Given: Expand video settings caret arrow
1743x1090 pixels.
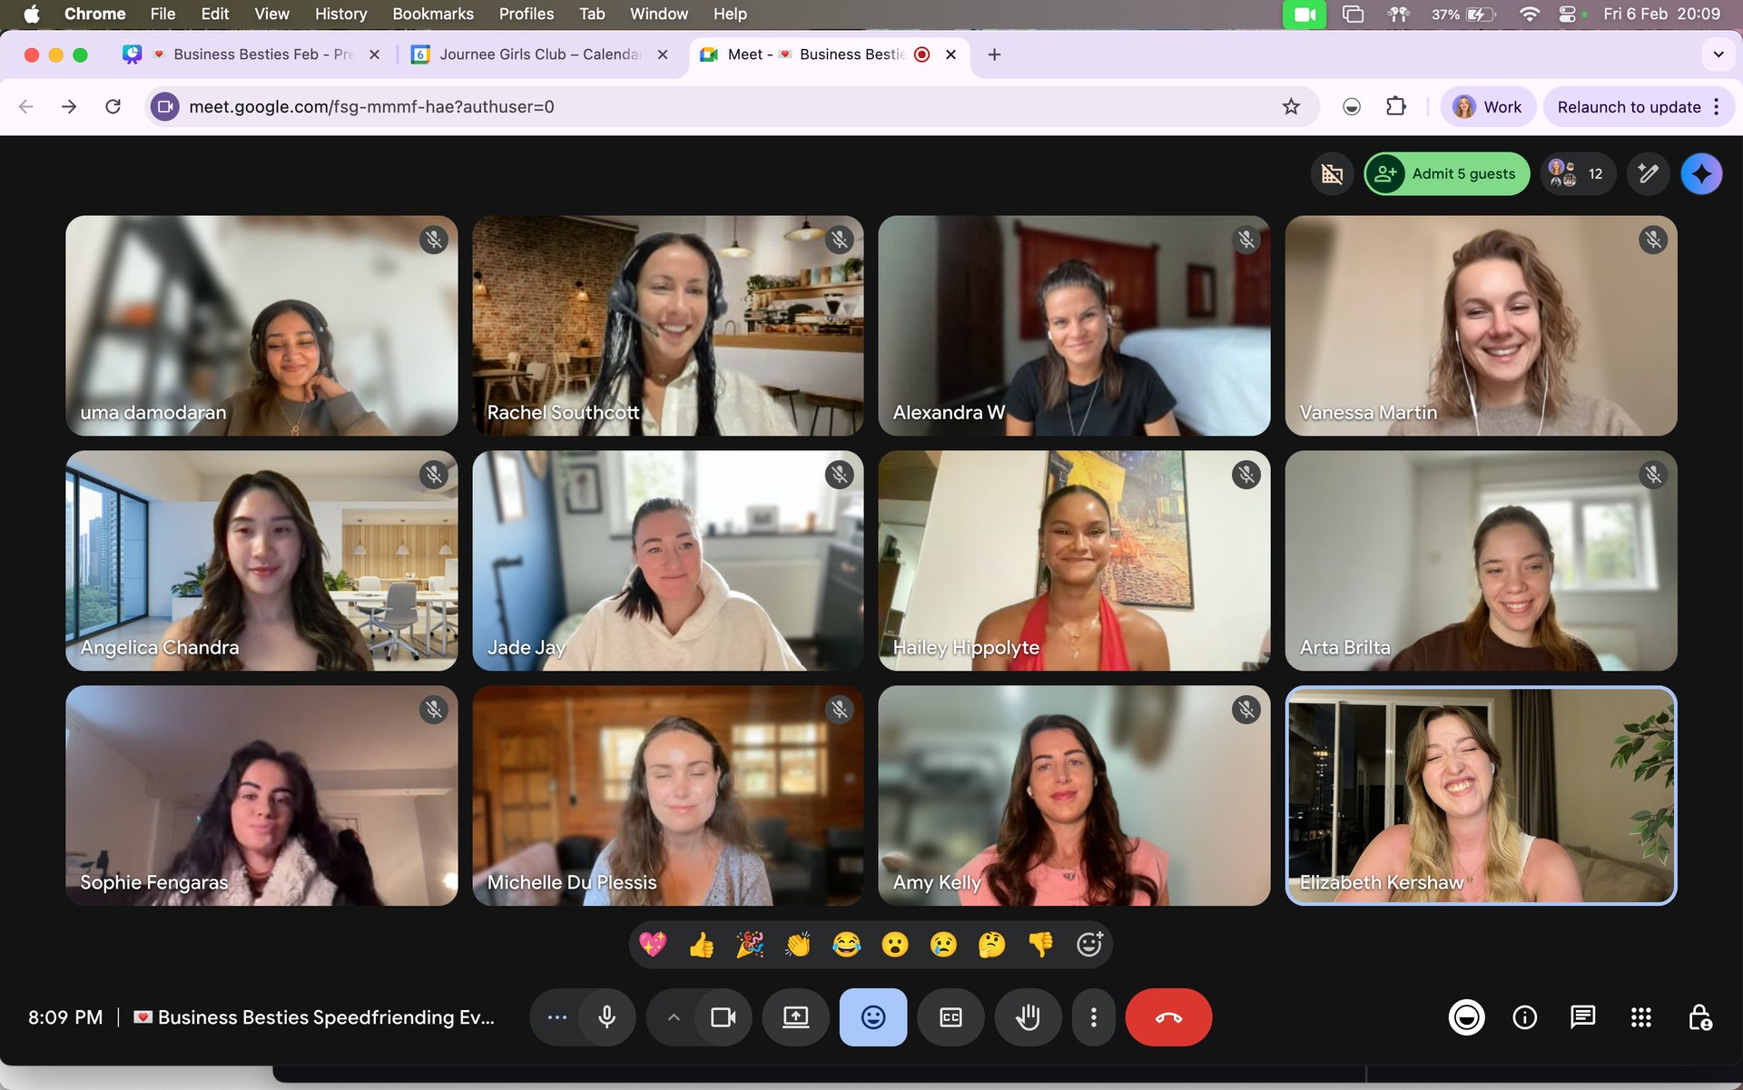Looking at the screenshot, I should [x=674, y=1017].
